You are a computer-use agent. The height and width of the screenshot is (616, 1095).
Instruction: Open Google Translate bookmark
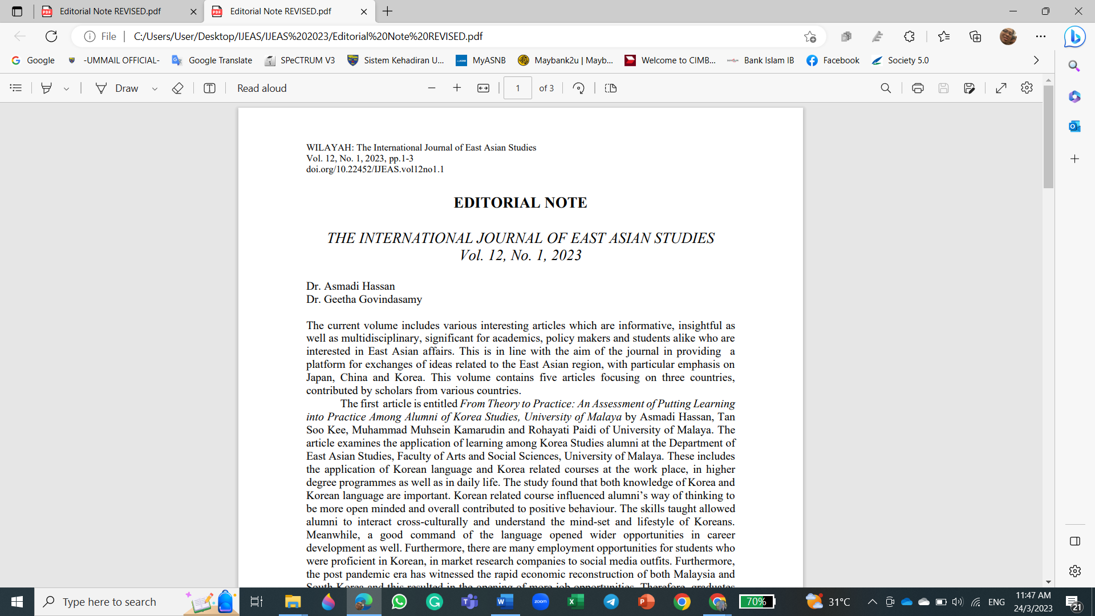click(212, 60)
